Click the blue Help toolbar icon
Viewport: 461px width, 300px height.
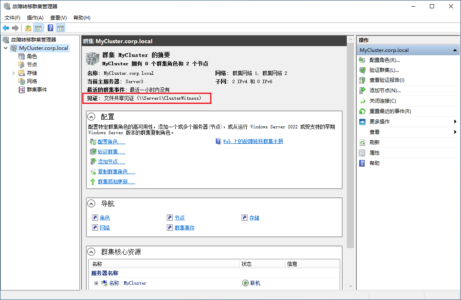[x=51, y=28]
